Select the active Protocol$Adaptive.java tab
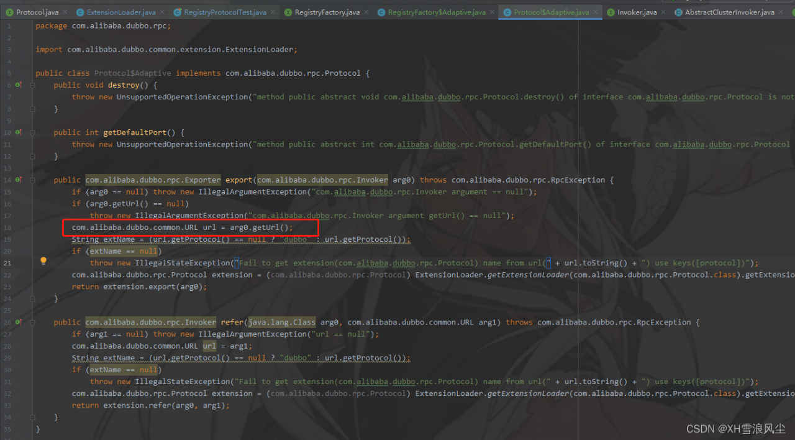 [x=551, y=12]
